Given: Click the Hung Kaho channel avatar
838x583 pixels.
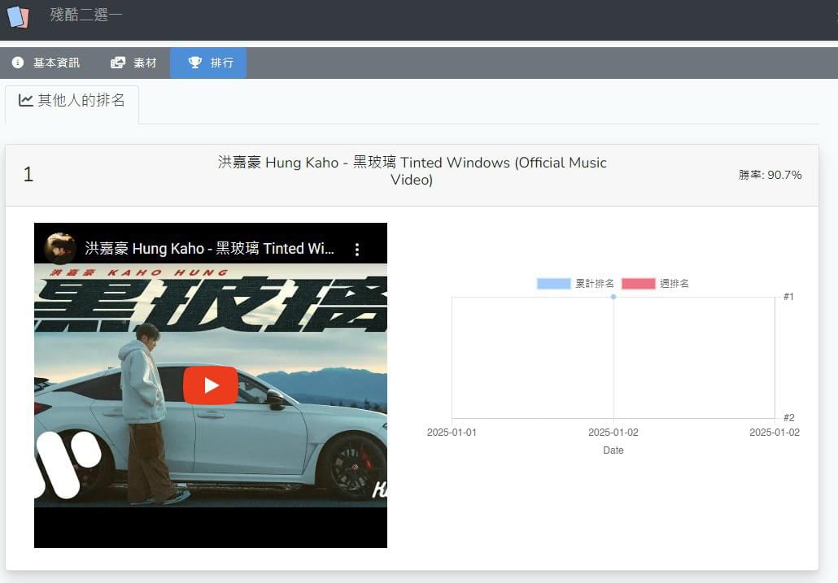Looking at the screenshot, I should (x=59, y=248).
